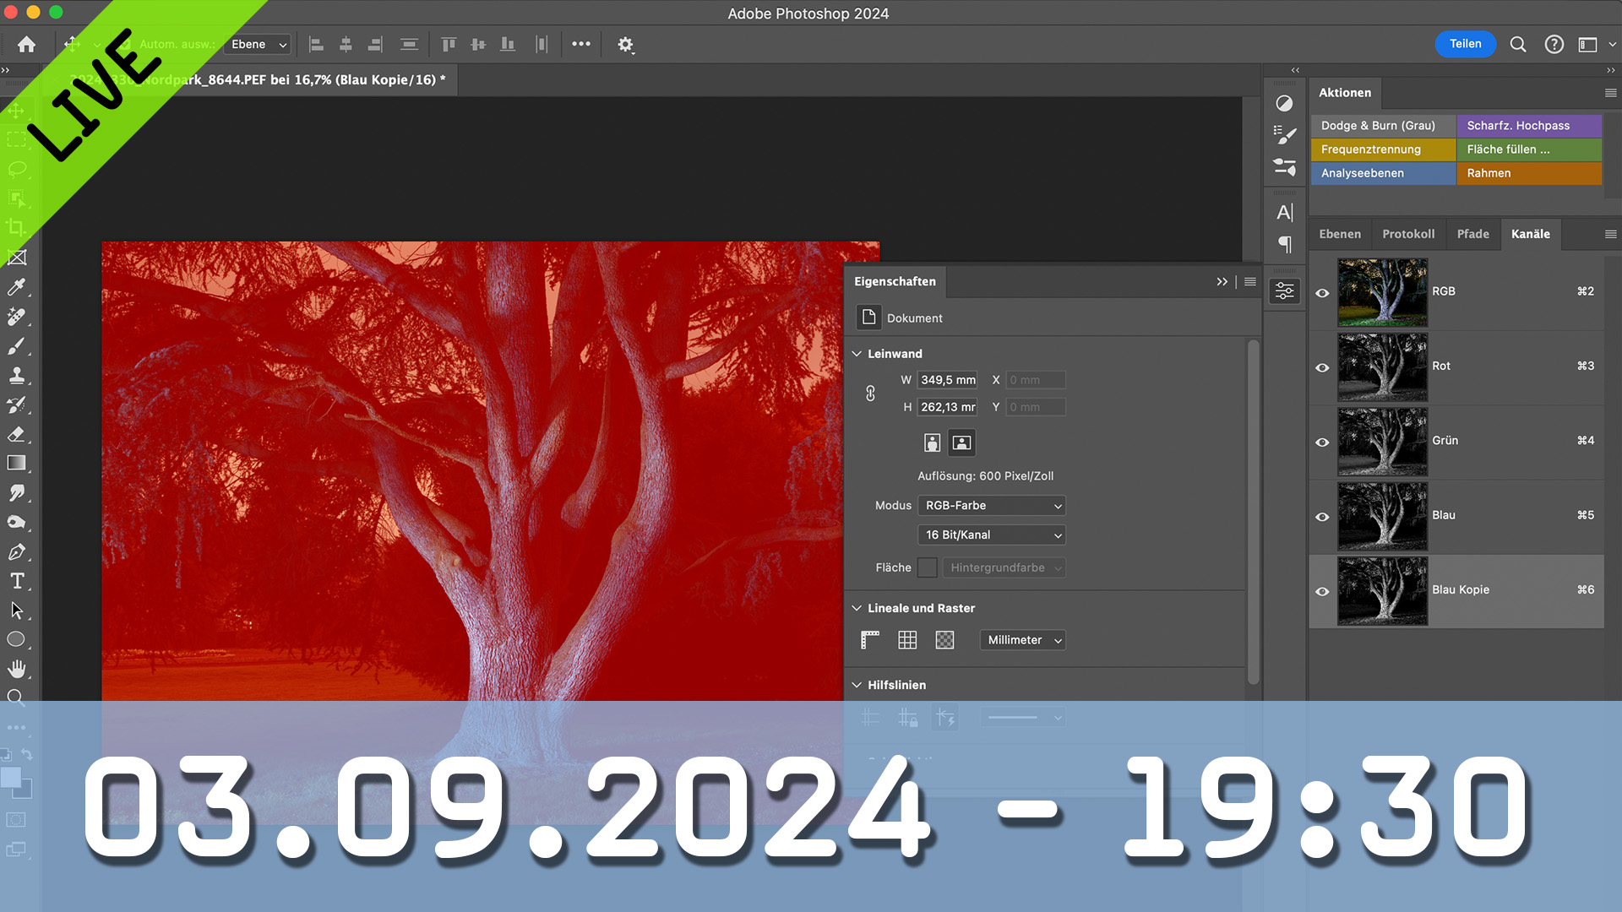
Task: Select the Clone Stamp tool
Action: 16,376
